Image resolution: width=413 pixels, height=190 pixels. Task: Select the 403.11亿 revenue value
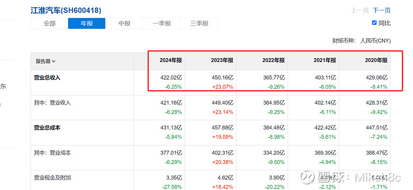(325, 78)
